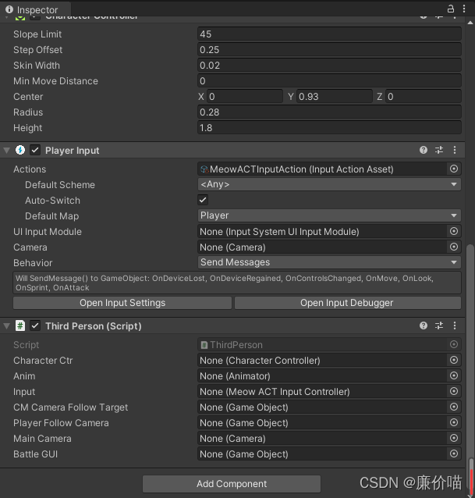Click the Player Input component icon
Image resolution: width=475 pixels, height=498 pixels.
(x=20, y=150)
